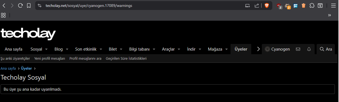Viewport: 339px width, 102px height.
Task: Reload the current page
Action: [20, 6]
